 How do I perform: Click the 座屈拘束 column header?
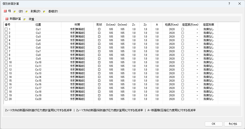[209, 25]
